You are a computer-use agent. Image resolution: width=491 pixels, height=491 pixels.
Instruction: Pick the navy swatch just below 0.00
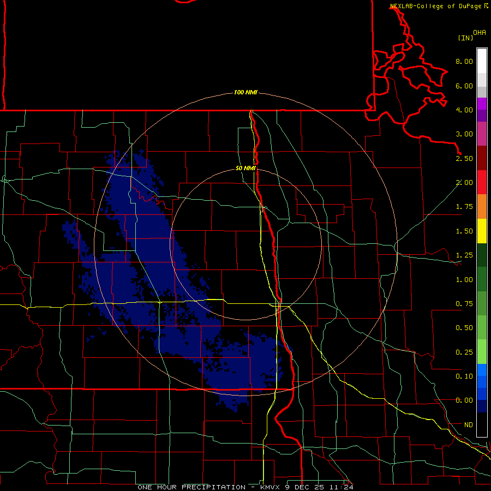click(482, 406)
